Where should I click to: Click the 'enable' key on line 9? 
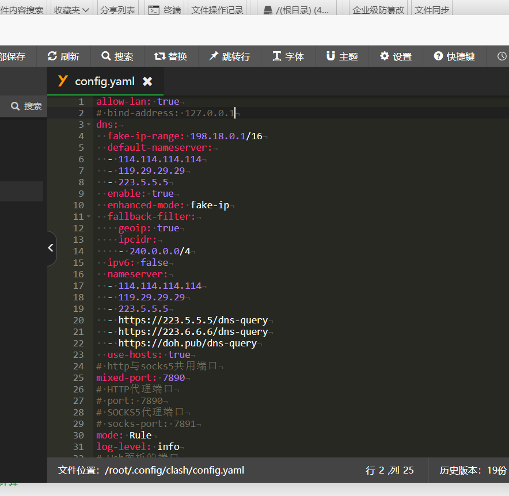(x=124, y=193)
